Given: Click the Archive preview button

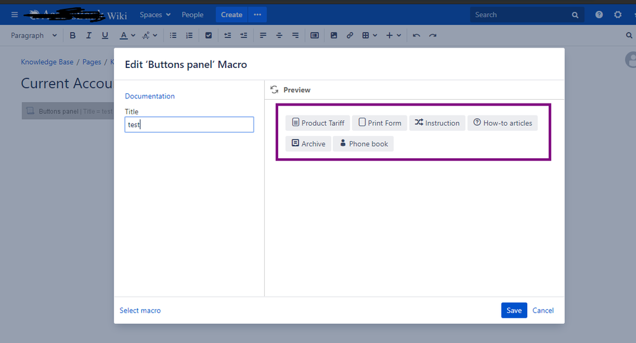Looking at the screenshot, I should 308,144.
